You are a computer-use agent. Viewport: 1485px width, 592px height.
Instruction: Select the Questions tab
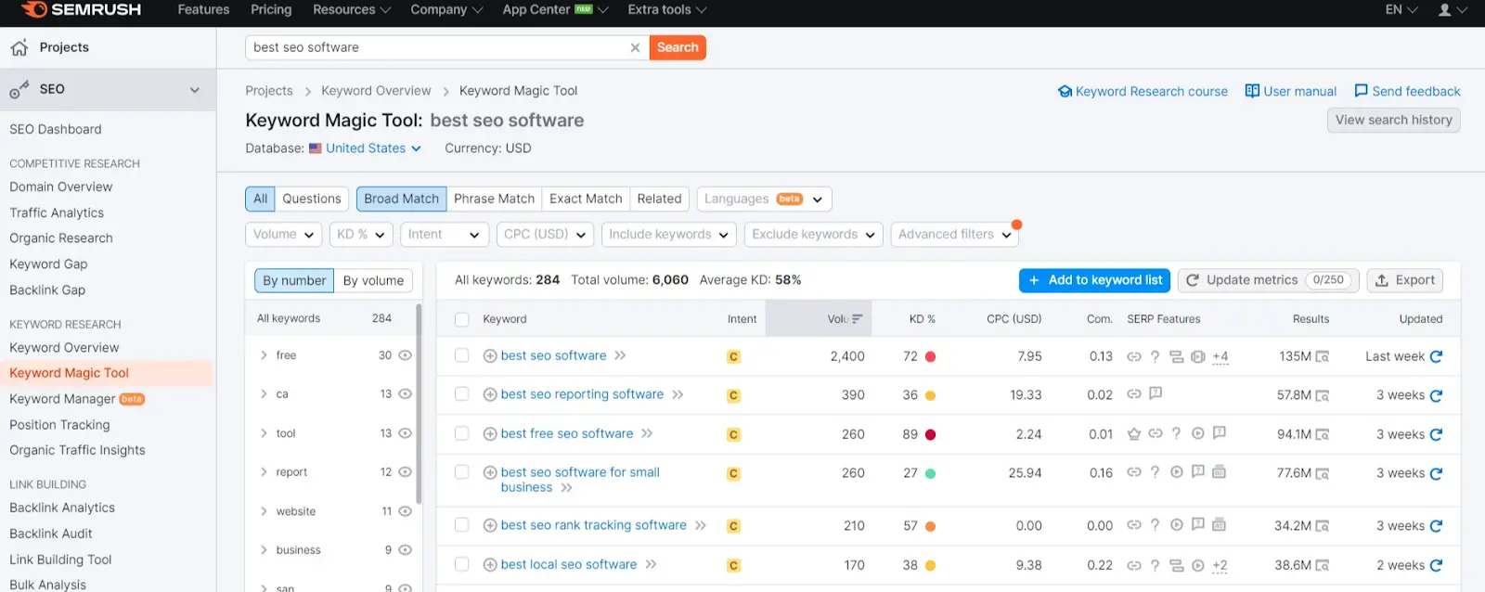pos(312,199)
